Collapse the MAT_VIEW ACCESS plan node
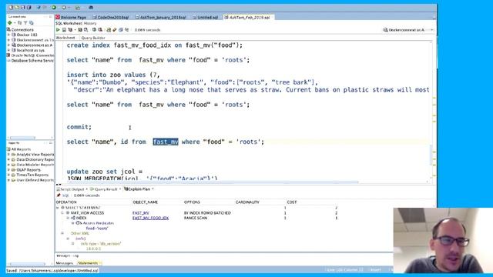493x277 pixels. click(x=62, y=213)
